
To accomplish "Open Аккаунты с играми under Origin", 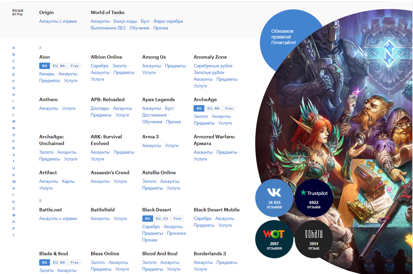I will point(58,21).
